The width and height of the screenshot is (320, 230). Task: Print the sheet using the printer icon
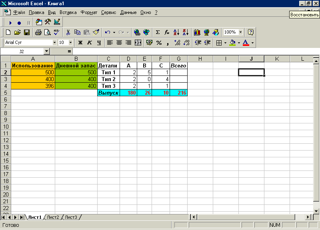[38, 32]
